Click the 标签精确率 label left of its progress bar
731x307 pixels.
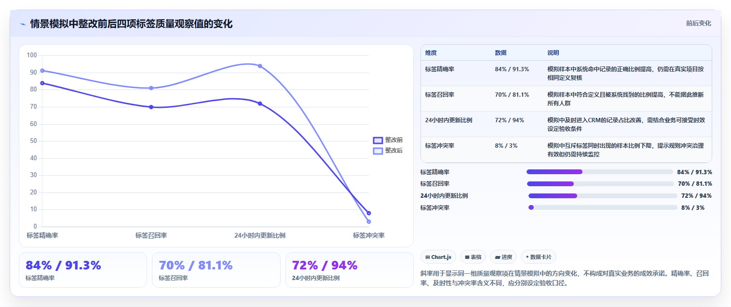coord(435,172)
